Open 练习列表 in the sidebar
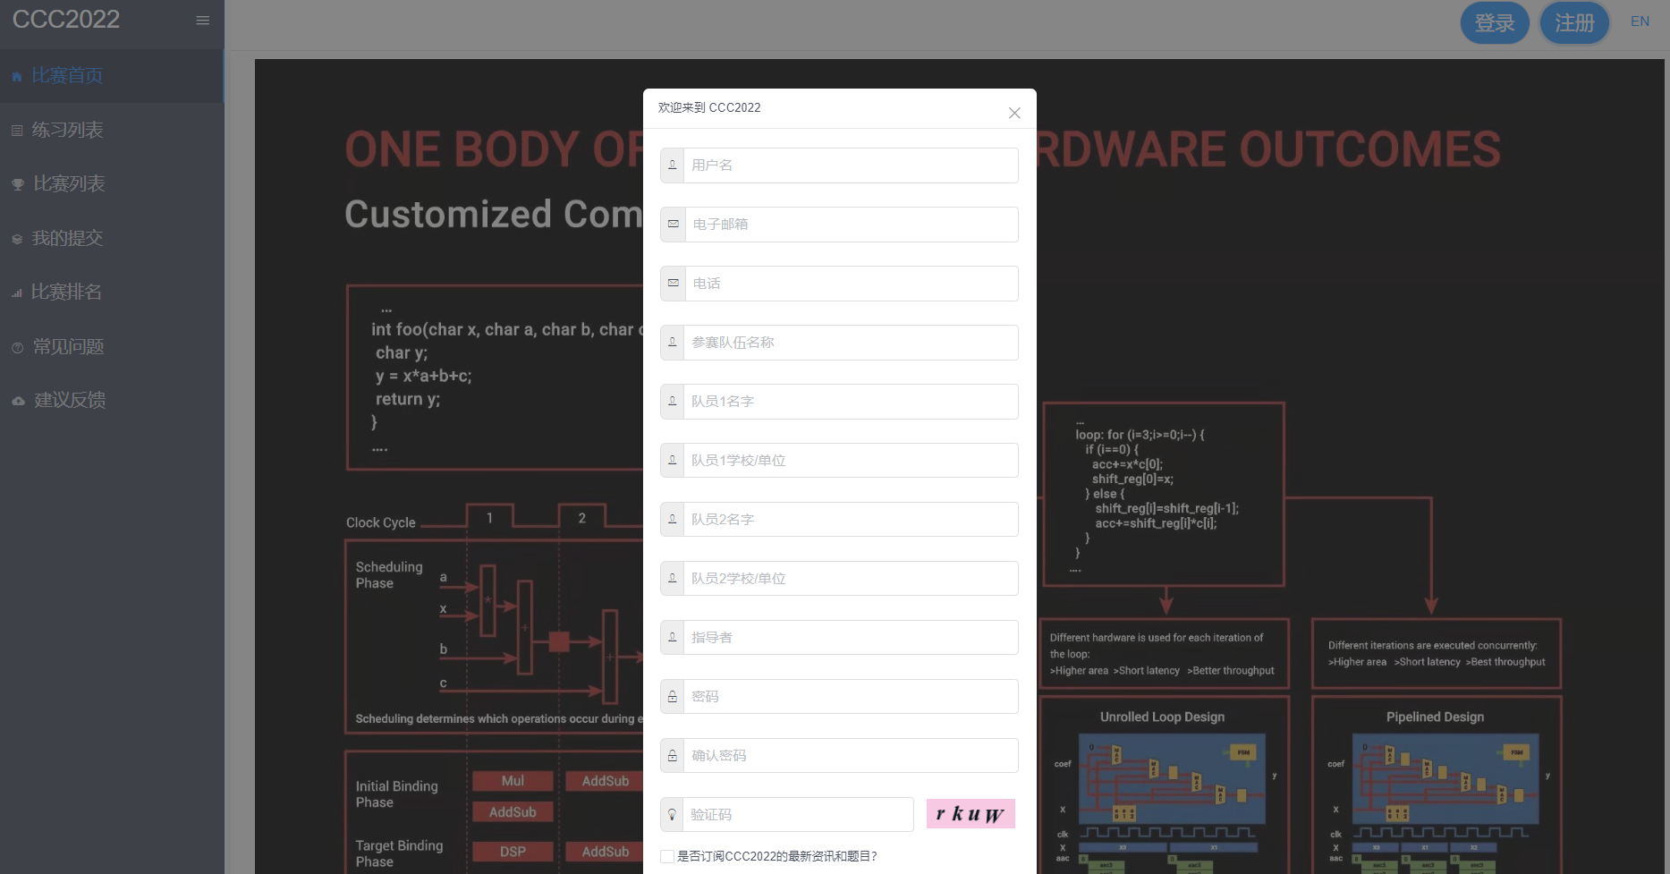1670x874 pixels. 67,131
